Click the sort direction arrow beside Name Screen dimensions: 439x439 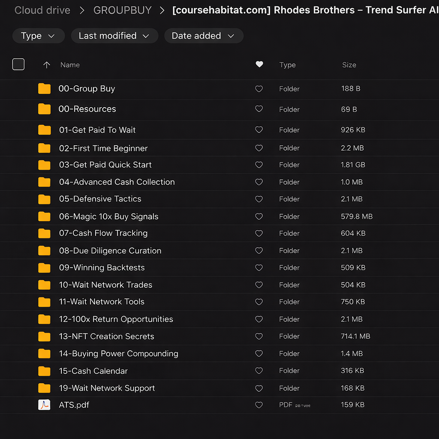pyautogui.click(x=47, y=65)
